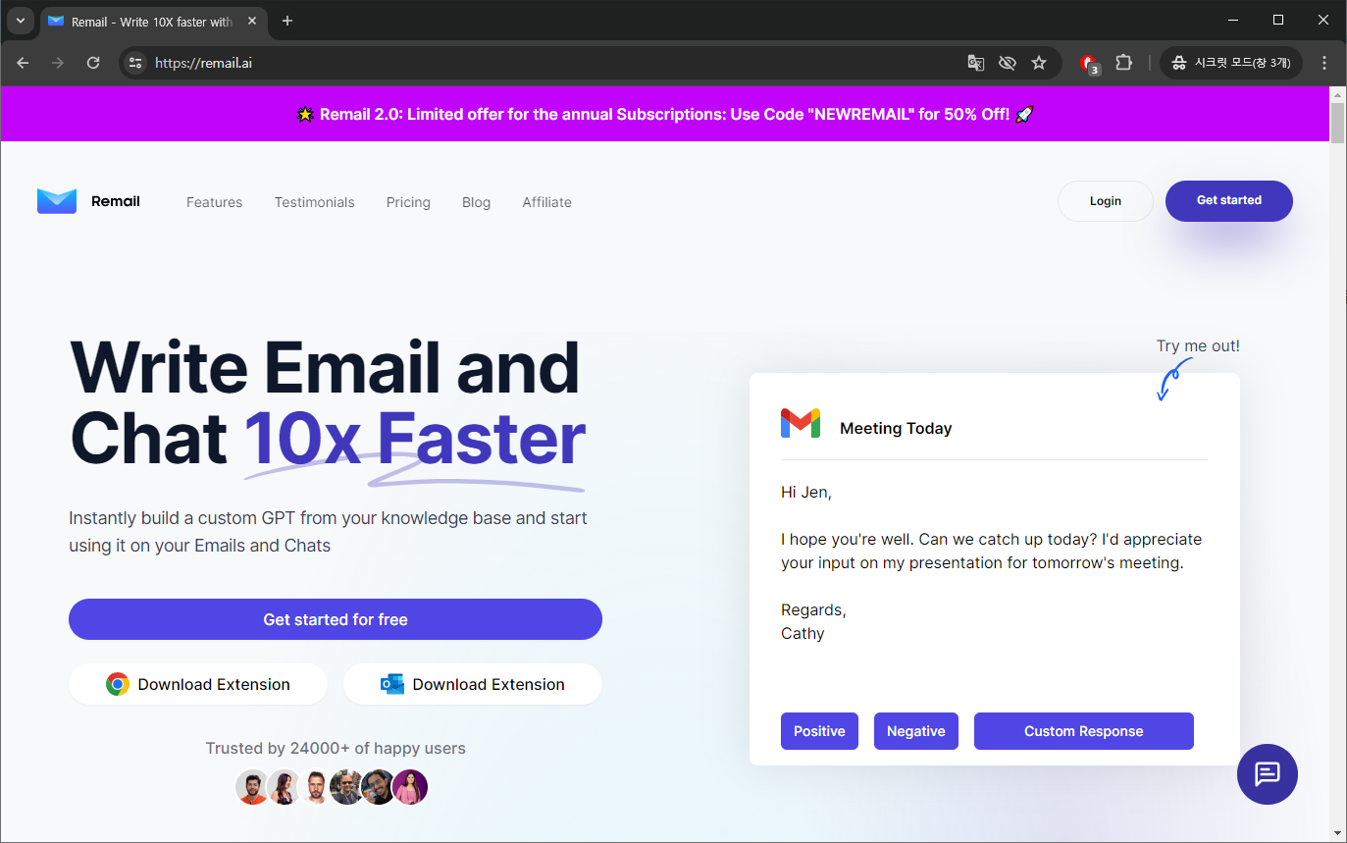Click the browser back arrow

(23, 63)
